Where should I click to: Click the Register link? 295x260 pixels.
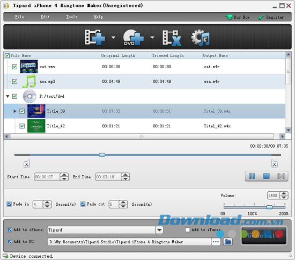(x=275, y=17)
